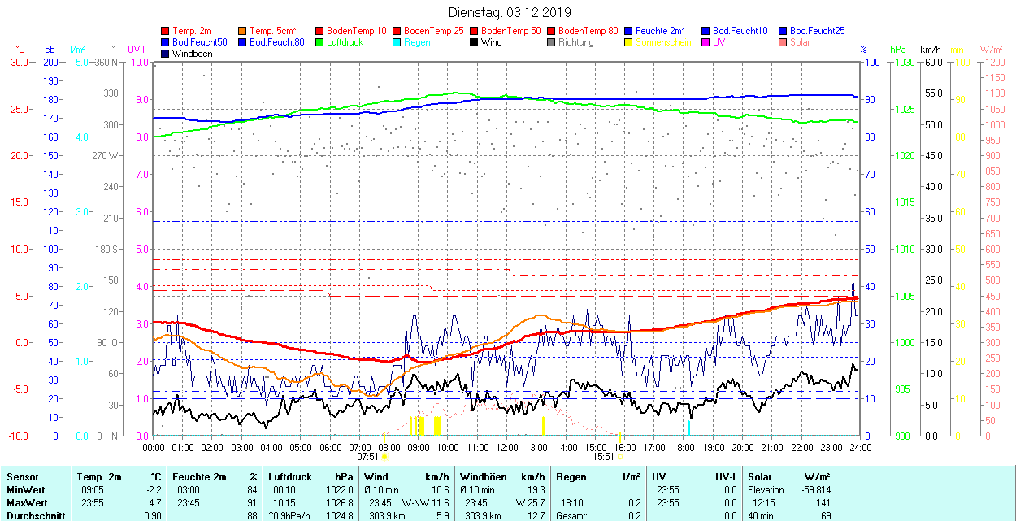Click the Durchschnitt row label
This screenshot has height=521, width=1016.
31,515
